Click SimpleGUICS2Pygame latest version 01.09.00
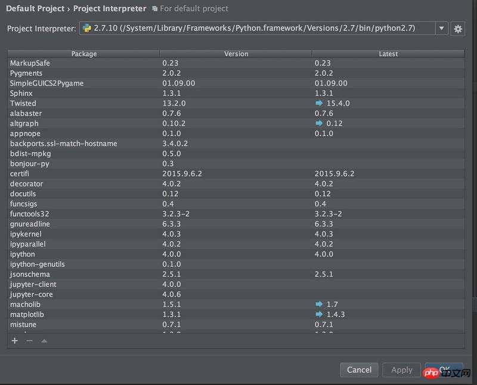This screenshot has height=385, width=477. [x=331, y=83]
